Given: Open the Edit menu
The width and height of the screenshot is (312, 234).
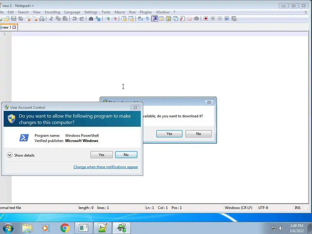Looking at the screenshot, I should point(11,12).
